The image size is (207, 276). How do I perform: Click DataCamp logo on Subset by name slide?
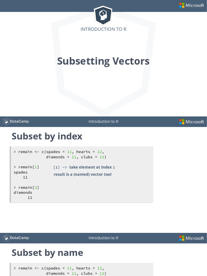tap(16, 238)
